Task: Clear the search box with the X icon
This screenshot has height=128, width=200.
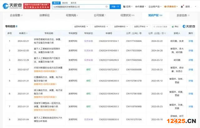Action: [107, 7]
